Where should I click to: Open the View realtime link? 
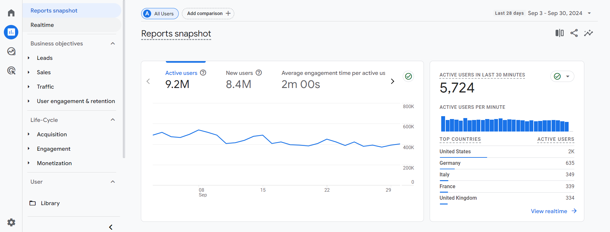coord(554,211)
